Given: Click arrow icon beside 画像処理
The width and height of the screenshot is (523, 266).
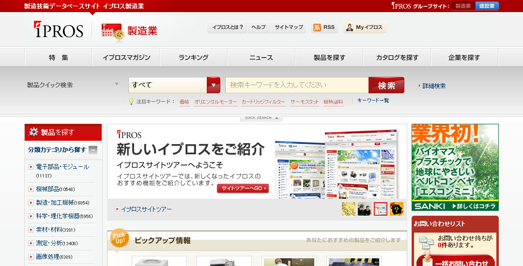Looking at the screenshot, I should [31, 257].
